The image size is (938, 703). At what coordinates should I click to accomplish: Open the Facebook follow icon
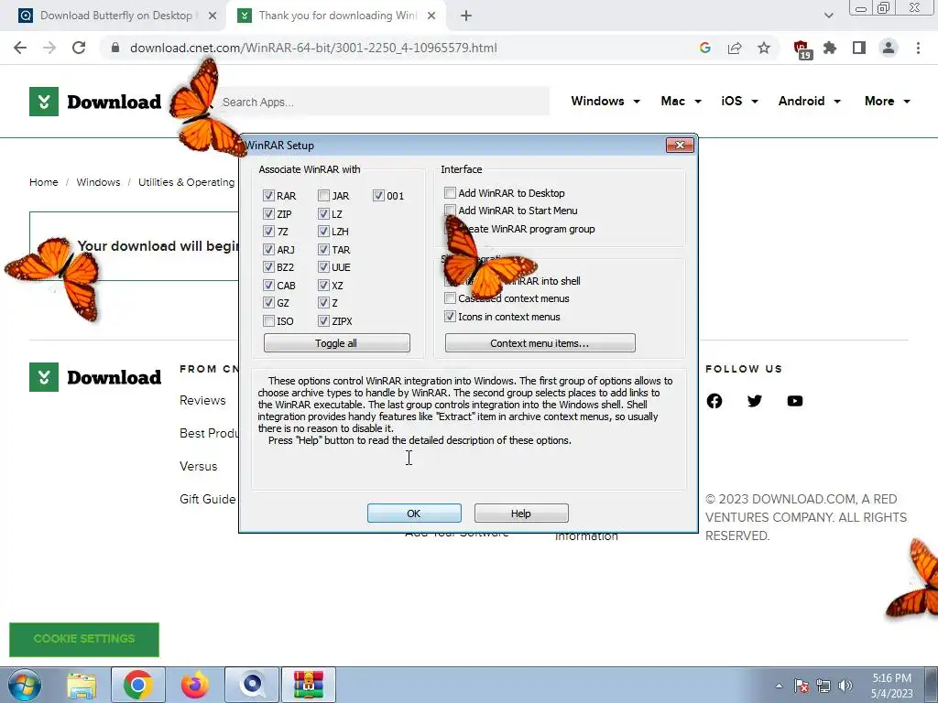click(714, 401)
